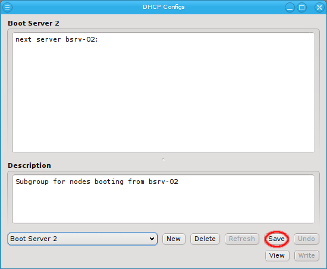Image resolution: width=327 pixels, height=269 pixels.
Task: Click the greyed Write button
Action: [307, 255]
